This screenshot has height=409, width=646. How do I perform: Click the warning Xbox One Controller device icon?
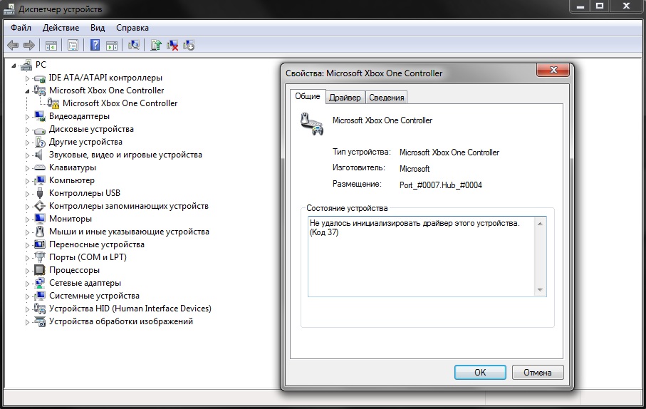pos(53,103)
